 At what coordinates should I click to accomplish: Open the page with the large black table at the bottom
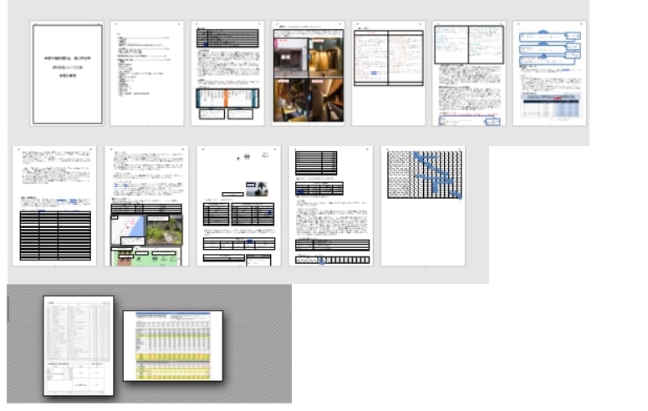click(54, 205)
